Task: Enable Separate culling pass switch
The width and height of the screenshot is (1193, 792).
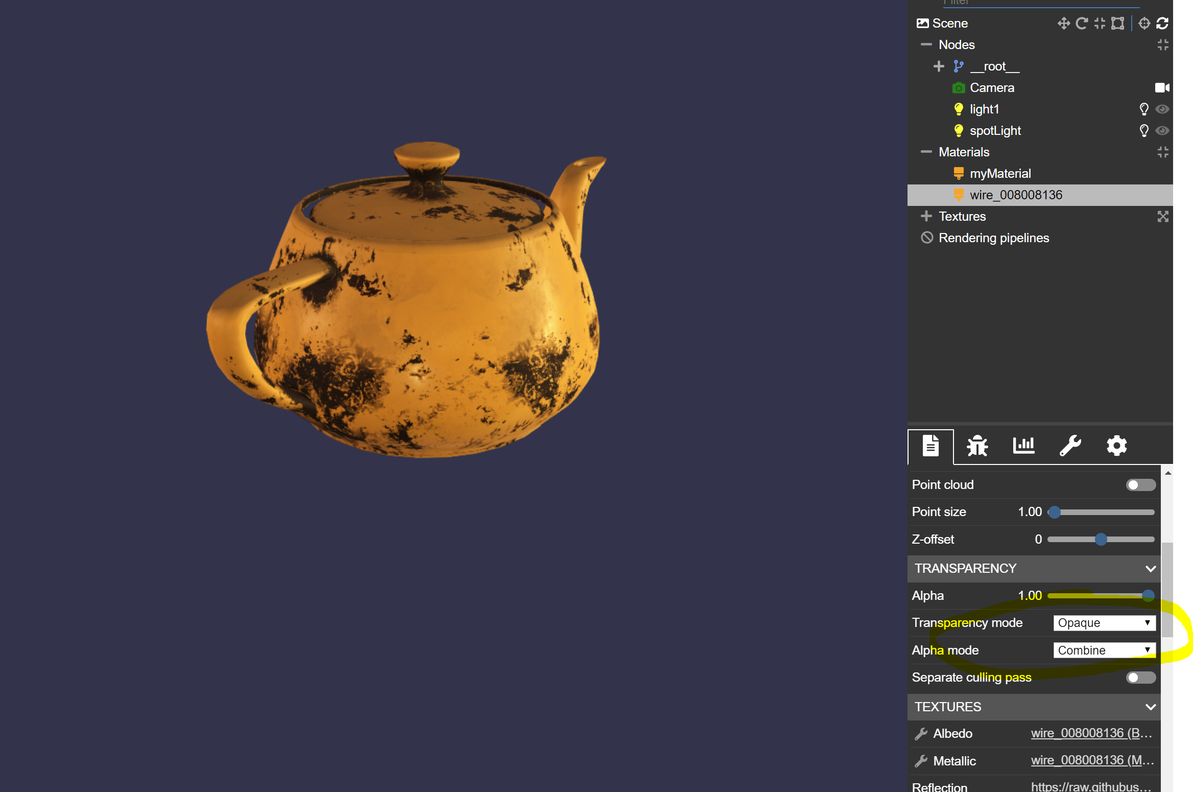Action: (1140, 678)
